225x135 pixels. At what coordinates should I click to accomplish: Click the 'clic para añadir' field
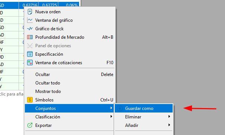(x=12, y=94)
